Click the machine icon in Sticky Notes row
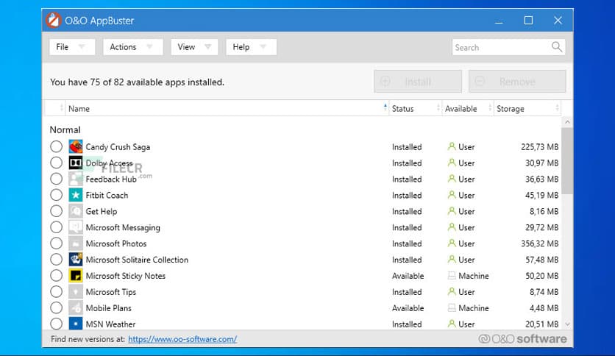The width and height of the screenshot is (615, 356). coord(452,276)
